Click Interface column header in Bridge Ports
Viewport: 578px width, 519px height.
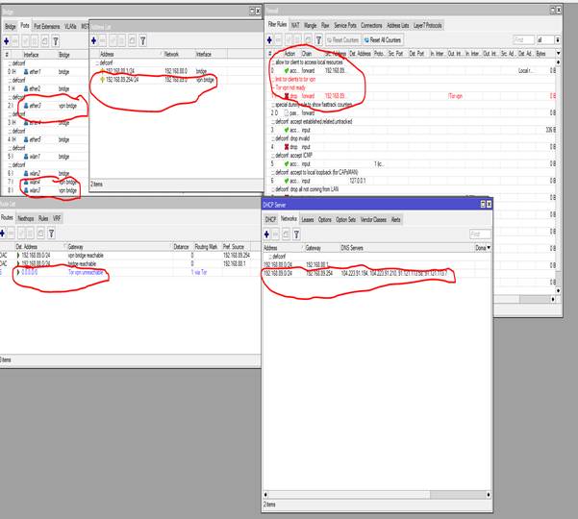point(31,55)
